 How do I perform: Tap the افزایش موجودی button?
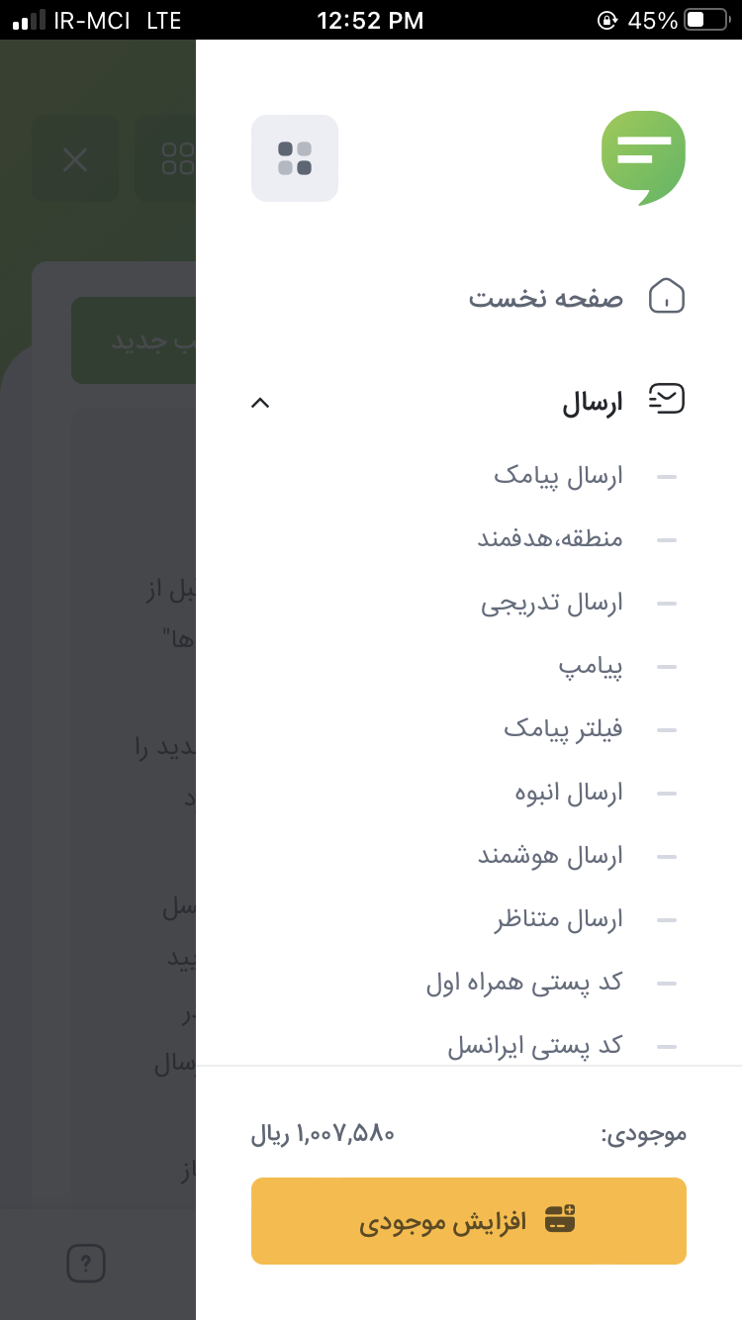(469, 1220)
